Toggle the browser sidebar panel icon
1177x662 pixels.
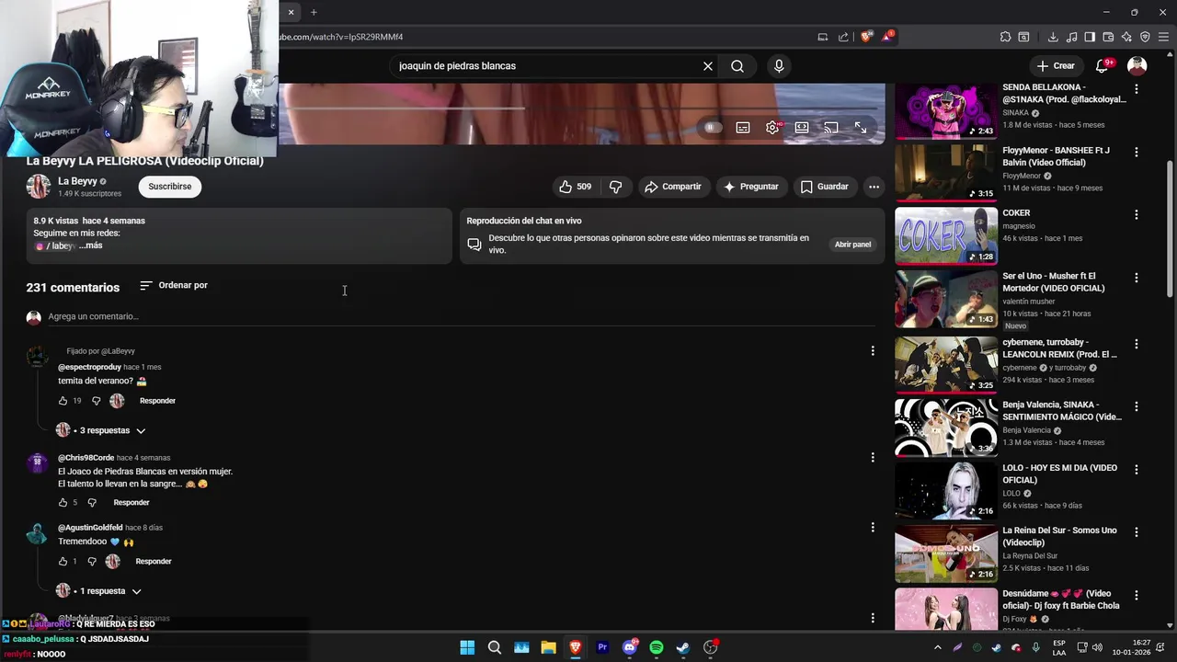(1090, 37)
